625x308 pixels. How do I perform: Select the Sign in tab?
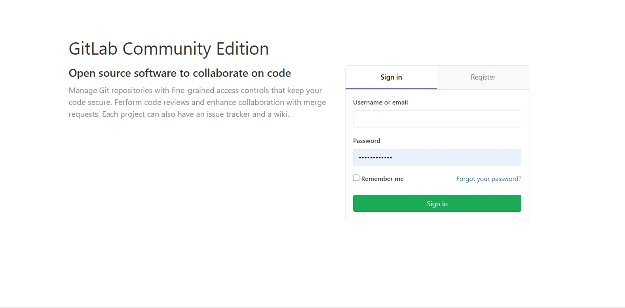click(391, 77)
